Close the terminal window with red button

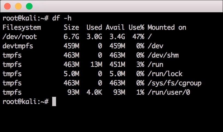[7, 6]
